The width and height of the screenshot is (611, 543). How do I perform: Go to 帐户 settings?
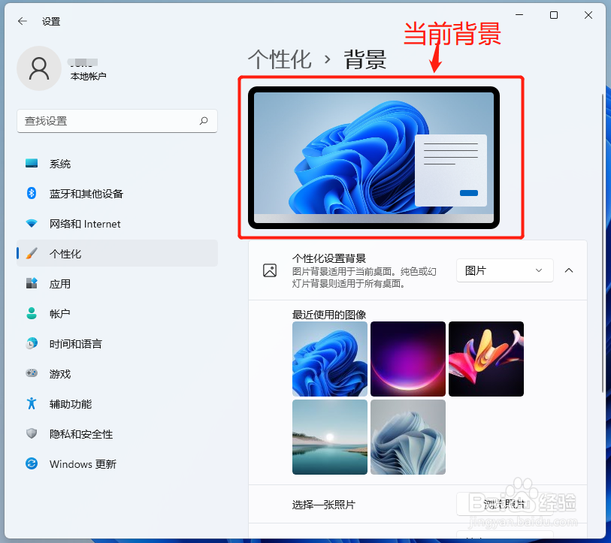coord(117,314)
